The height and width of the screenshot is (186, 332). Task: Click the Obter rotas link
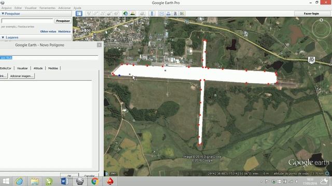point(48,32)
